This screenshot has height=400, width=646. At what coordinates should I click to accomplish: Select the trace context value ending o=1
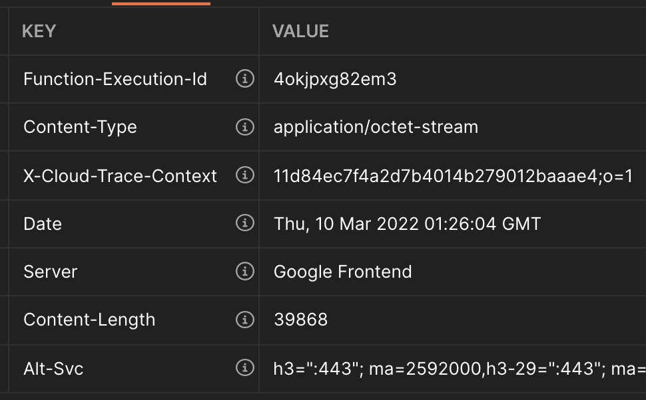453,176
